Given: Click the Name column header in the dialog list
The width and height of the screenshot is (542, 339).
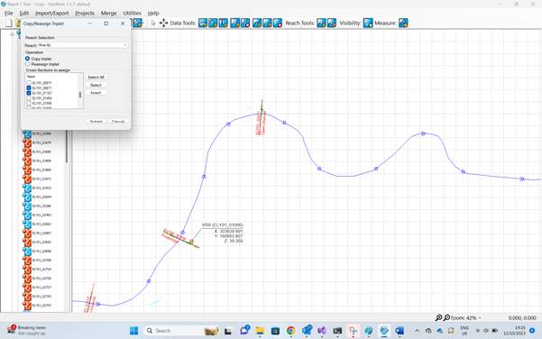Looking at the screenshot, I should click(31, 77).
